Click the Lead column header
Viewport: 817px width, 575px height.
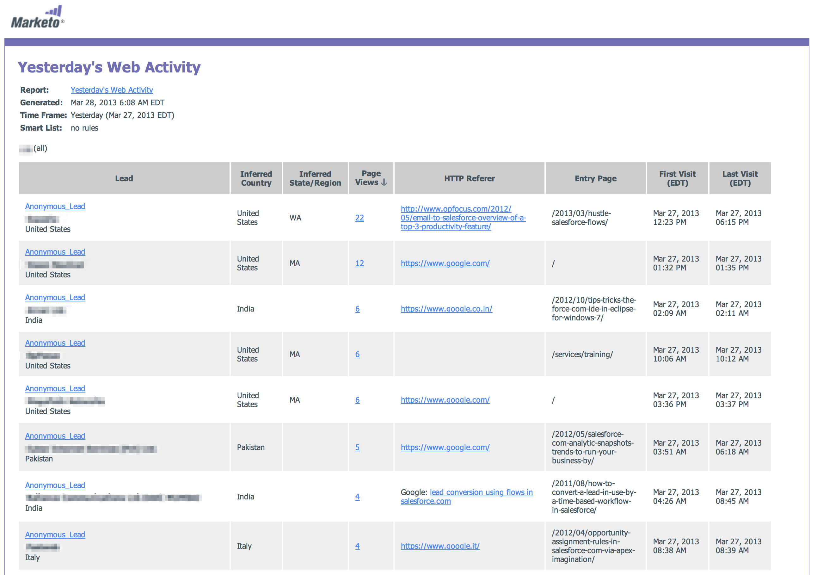click(x=124, y=178)
